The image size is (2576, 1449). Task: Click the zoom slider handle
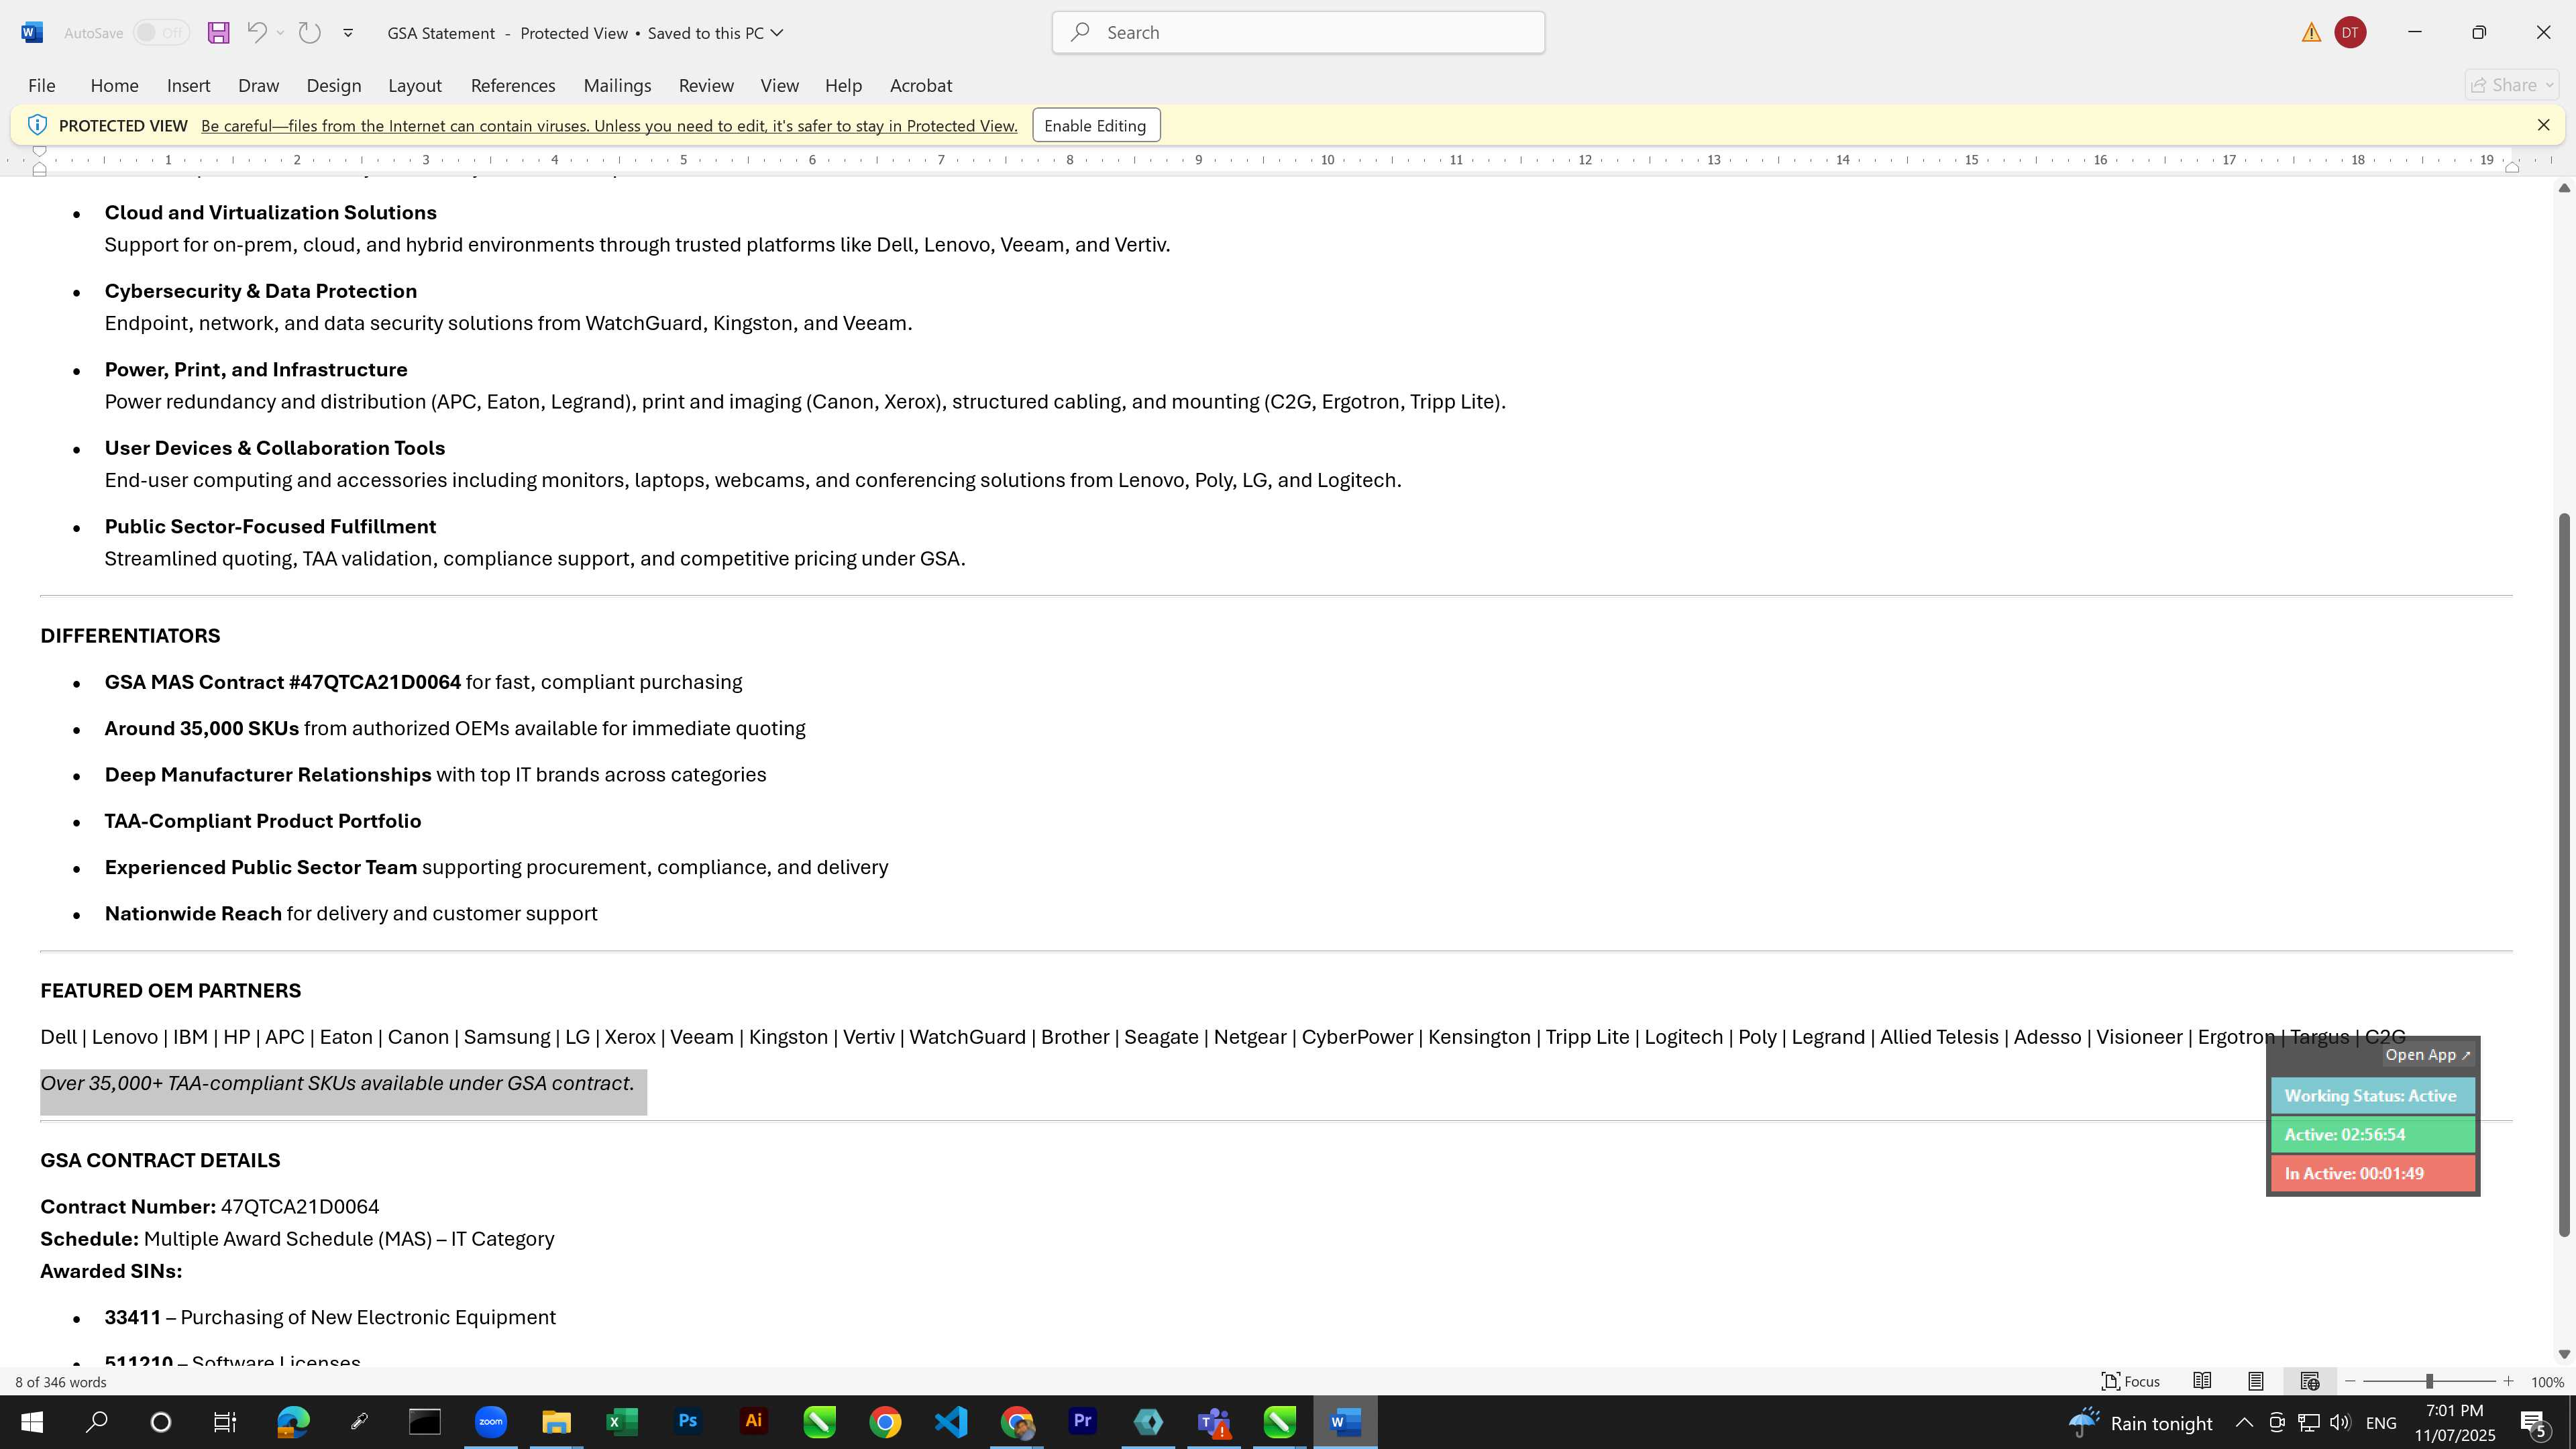point(2429,1382)
